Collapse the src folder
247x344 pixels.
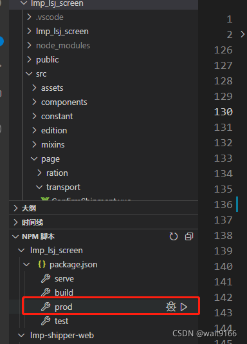(29, 73)
